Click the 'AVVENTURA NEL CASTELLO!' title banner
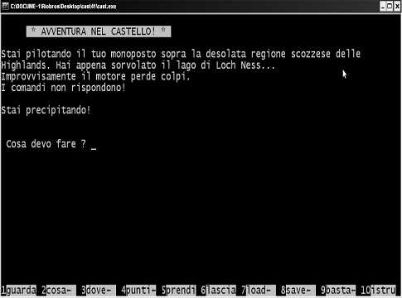Screen dimensions: 402x298 99,31
